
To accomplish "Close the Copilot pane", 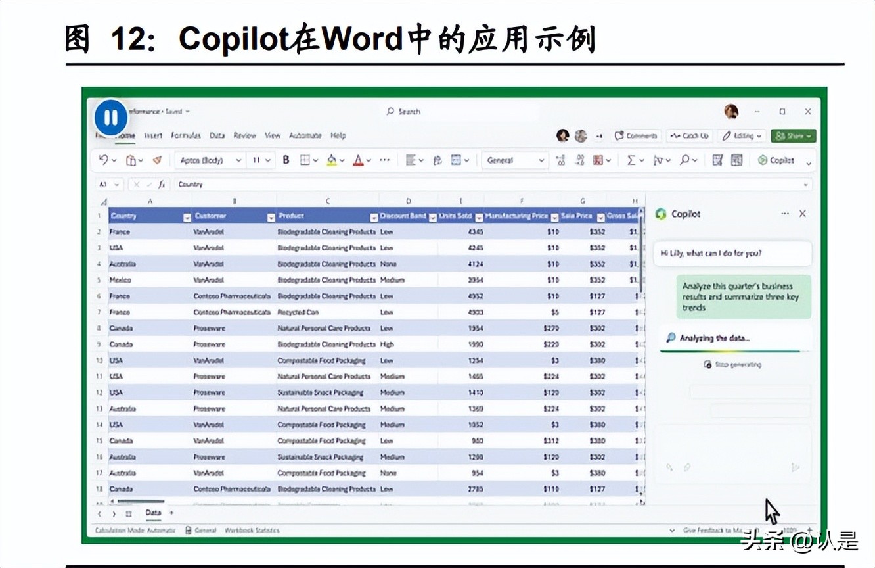I will click(802, 214).
